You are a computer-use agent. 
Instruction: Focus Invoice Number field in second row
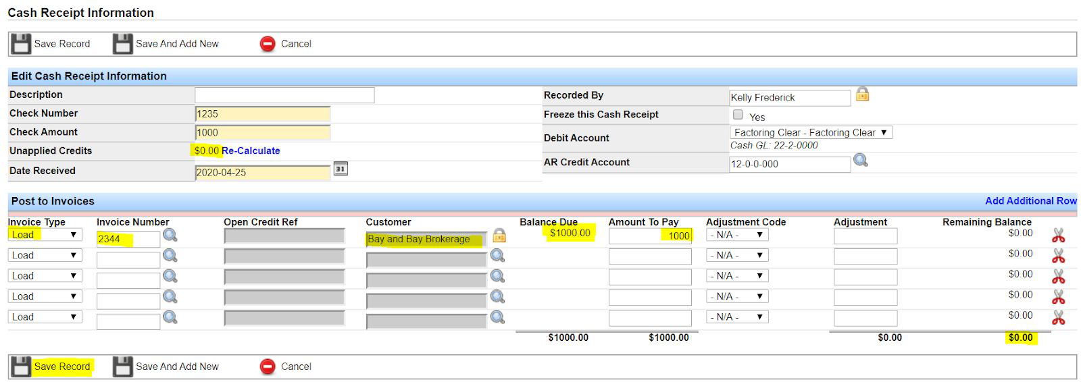click(x=128, y=260)
